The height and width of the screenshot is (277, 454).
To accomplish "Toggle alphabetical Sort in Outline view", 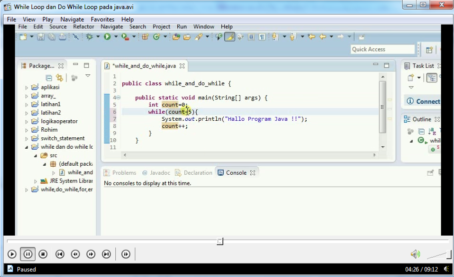I will pyautogui.click(x=432, y=132).
